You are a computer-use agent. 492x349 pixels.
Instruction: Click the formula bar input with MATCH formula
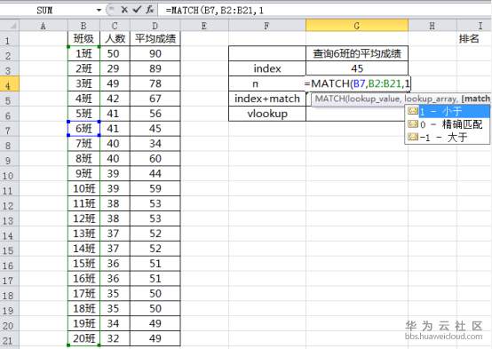click(x=325, y=11)
